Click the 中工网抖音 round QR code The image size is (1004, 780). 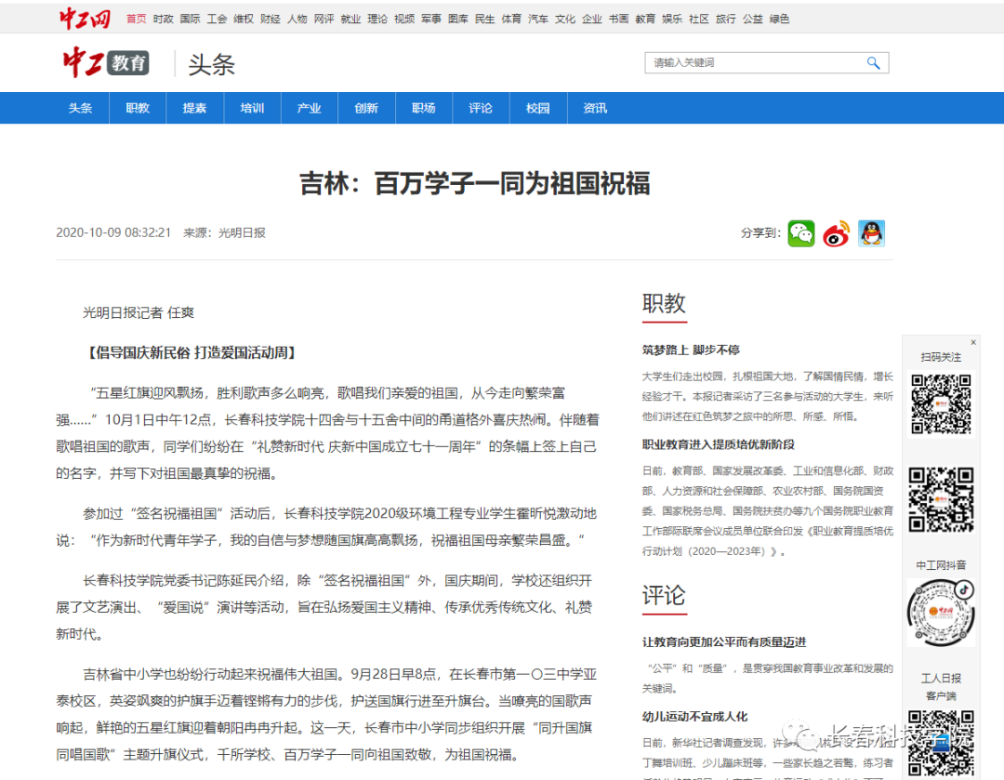tap(941, 613)
